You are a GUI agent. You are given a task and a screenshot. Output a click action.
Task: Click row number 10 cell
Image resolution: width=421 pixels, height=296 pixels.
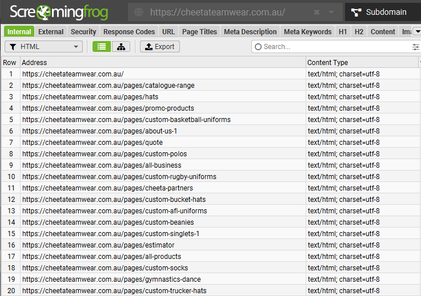[11, 177]
